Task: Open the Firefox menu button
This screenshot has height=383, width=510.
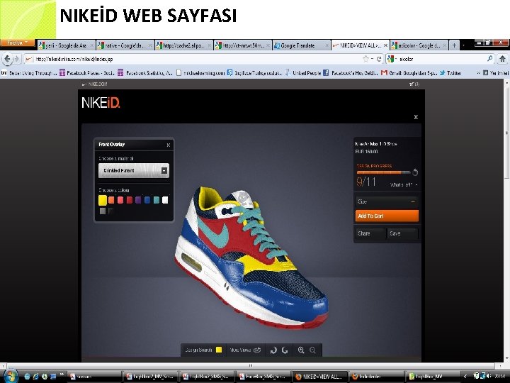Action: (18, 43)
